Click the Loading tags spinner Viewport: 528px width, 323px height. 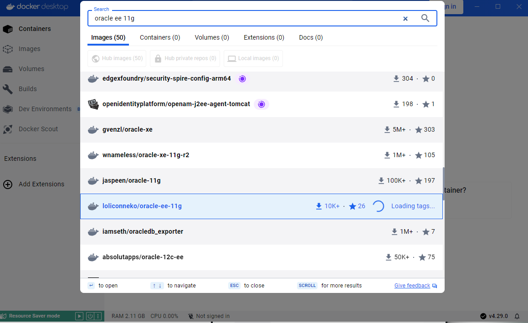(x=378, y=206)
